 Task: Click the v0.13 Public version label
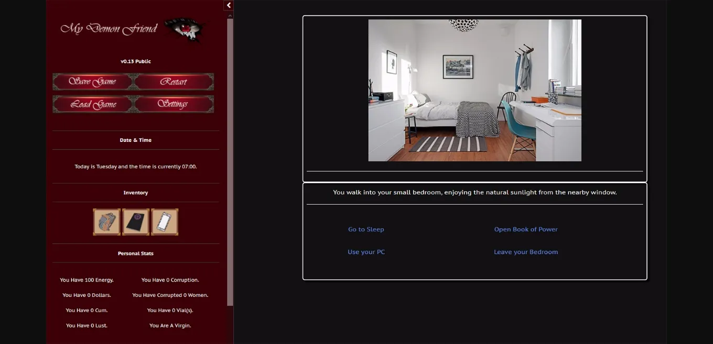pyautogui.click(x=135, y=61)
